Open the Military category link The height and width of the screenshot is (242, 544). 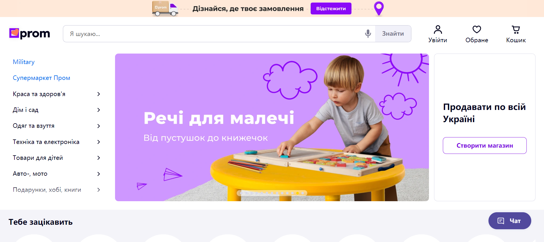tap(24, 62)
